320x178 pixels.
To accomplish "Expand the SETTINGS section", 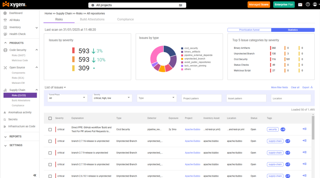I will pos(6,145).
